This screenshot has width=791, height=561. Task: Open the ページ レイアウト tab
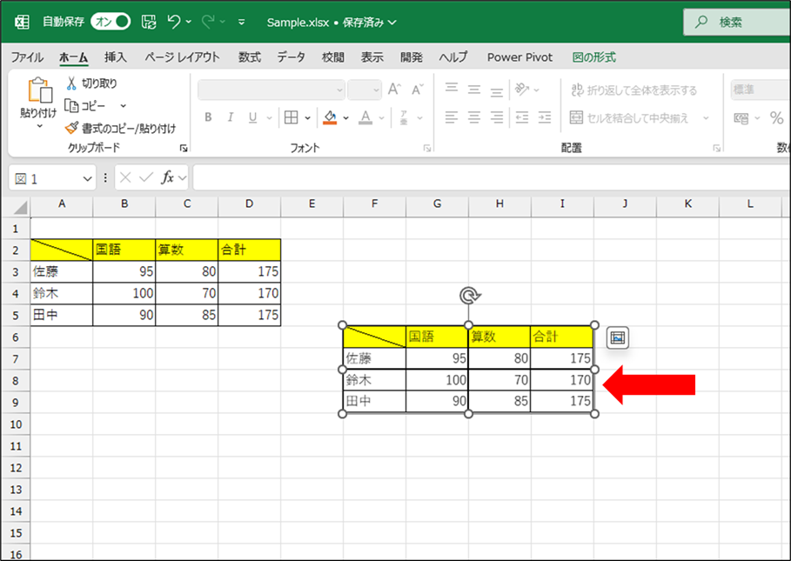point(182,57)
